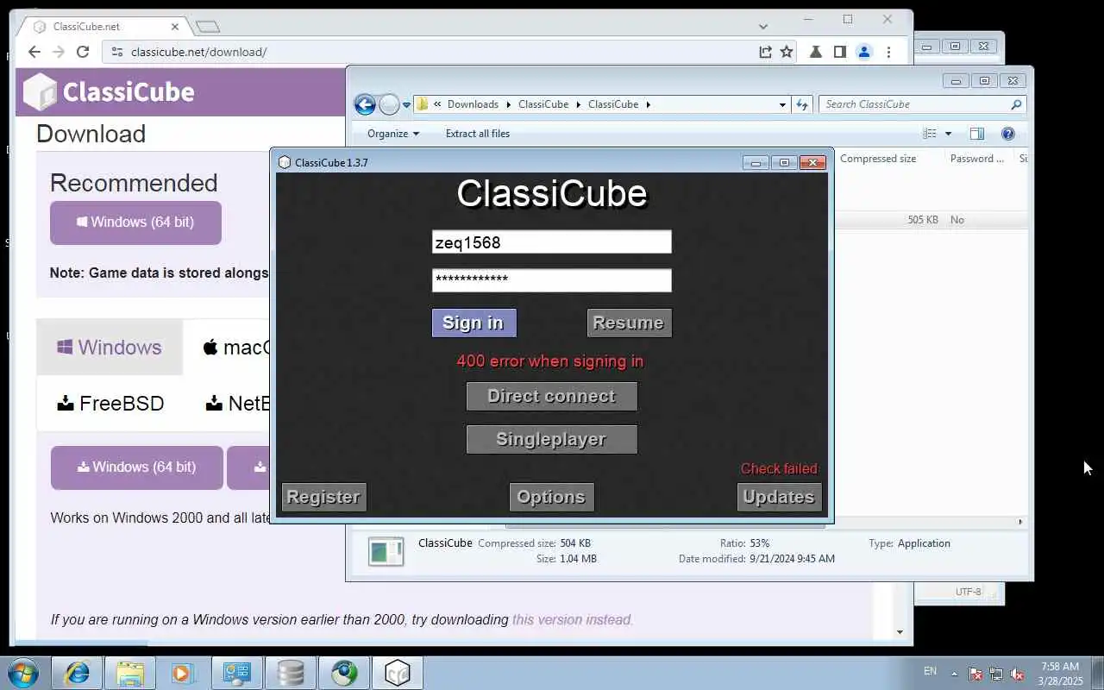Start Singleplayer mode

[552, 439]
